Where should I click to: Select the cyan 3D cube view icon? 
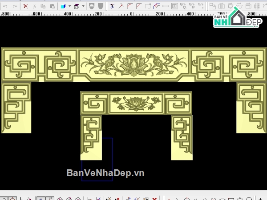pyautogui.click(x=63, y=7)
